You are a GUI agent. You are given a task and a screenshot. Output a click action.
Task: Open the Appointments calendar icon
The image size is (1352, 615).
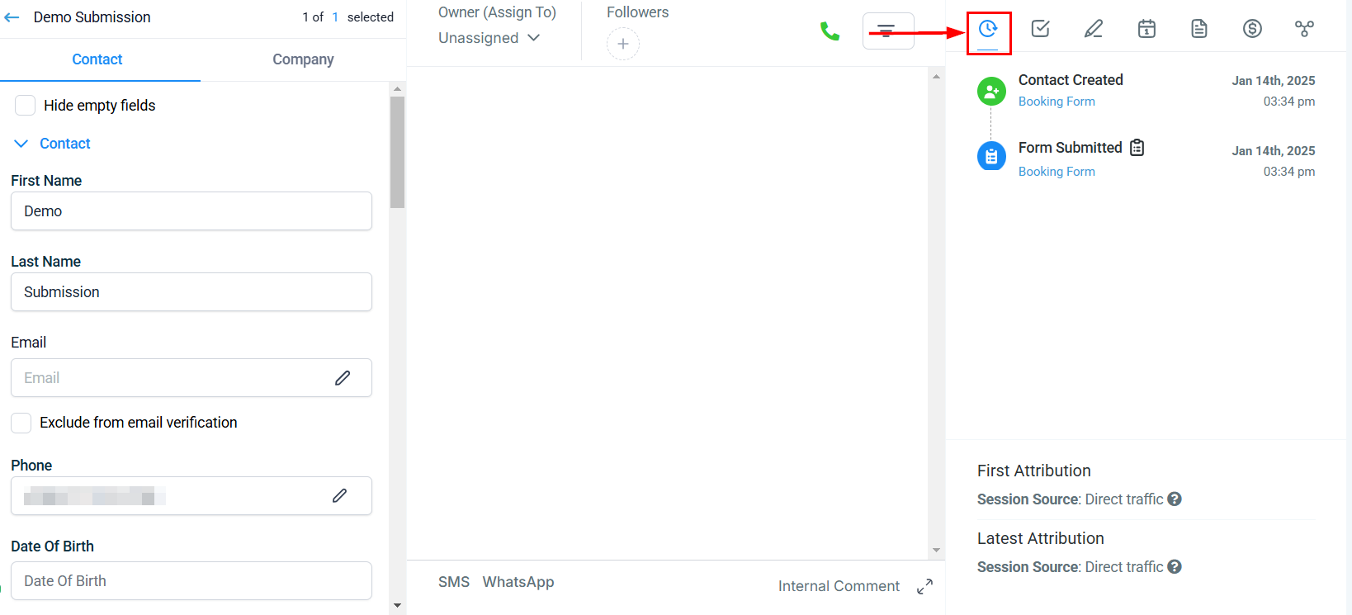pyautogui.click(x=1146, y=29)
